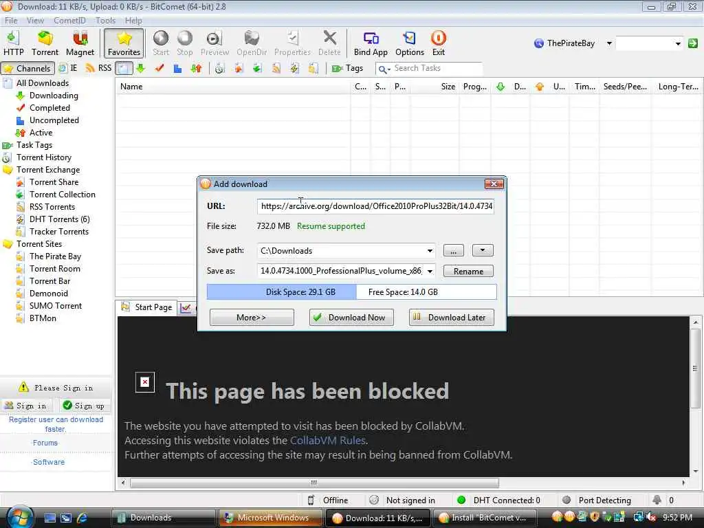The image size is (704, 528).
Task: Open Bind App from the toolbar
Action: (371, 43)
